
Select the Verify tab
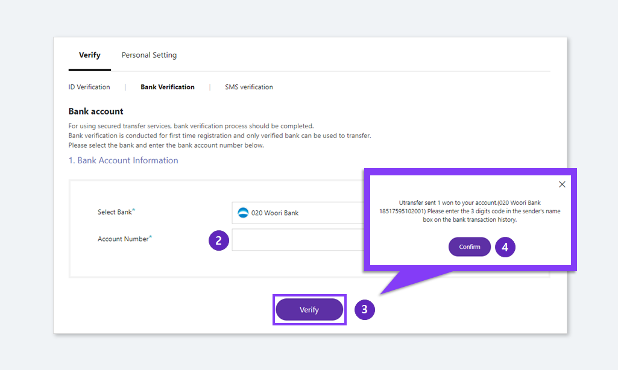tap(89, 55)
